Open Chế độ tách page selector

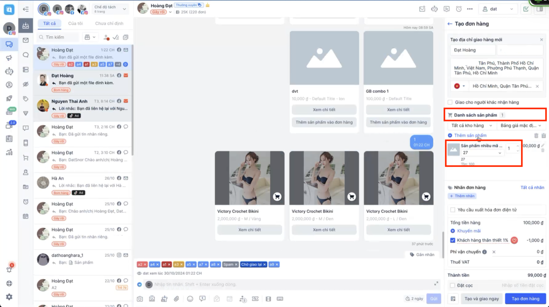click(110, 9)
